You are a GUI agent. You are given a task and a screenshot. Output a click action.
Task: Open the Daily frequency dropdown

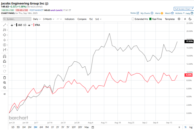[37, 19]
